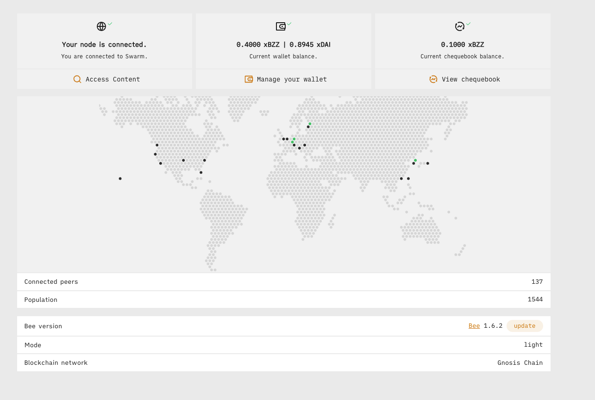Select the magnifier icon beside Access Content
This screenshot has width=595, height=400.
[x=77, y=79]
